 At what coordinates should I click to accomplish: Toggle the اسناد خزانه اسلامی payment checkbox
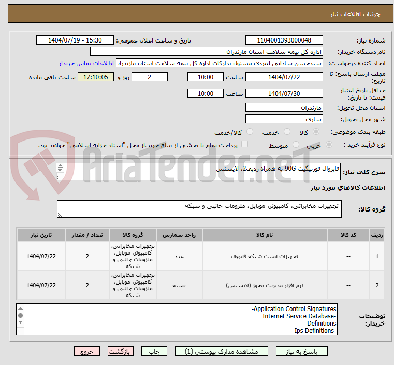click(x=244, y=144)
